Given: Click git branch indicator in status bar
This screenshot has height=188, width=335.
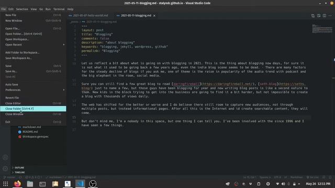Looking at the screenshot, I should [x=9, y=178].
